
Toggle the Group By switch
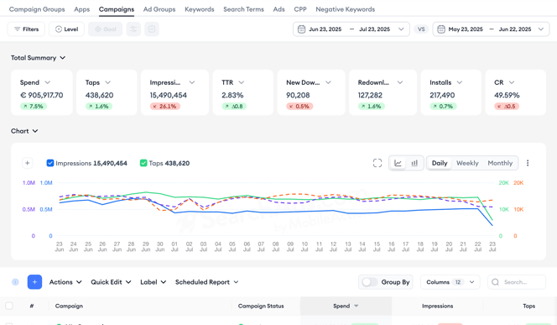click(x=369, y=282)
